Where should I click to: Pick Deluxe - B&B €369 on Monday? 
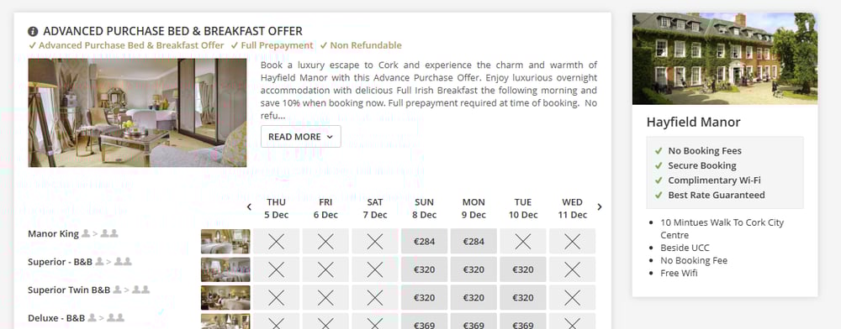tap(473, 321)
